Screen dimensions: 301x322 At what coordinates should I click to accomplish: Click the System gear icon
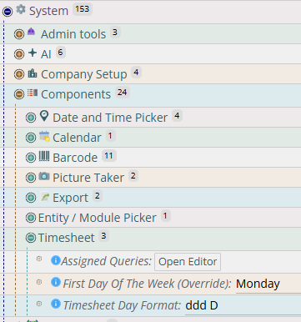[x=21, y=9]
